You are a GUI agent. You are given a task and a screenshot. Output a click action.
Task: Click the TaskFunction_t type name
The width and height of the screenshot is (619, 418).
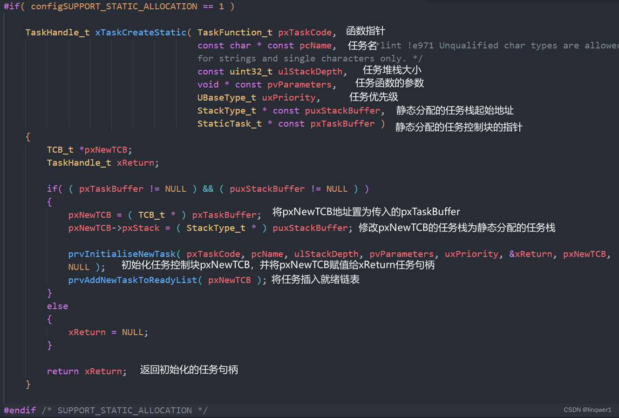point(235,33)
